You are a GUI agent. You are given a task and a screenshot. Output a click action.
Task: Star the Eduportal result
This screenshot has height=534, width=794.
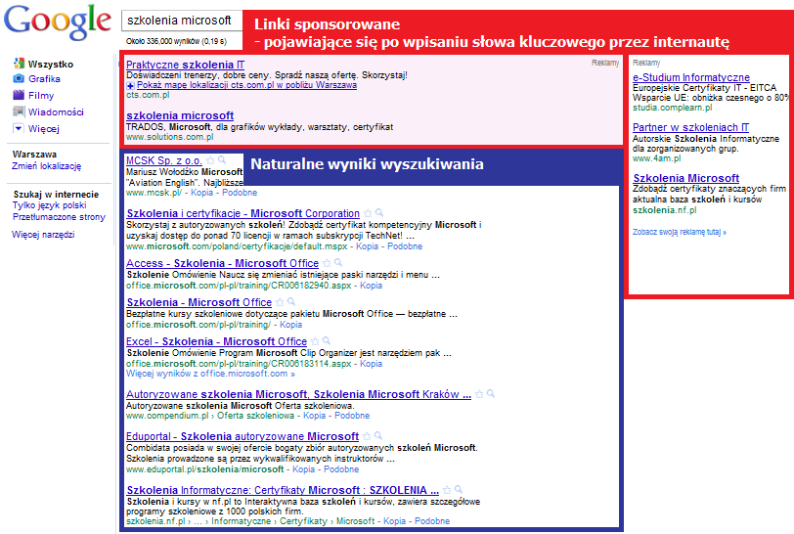367,436
